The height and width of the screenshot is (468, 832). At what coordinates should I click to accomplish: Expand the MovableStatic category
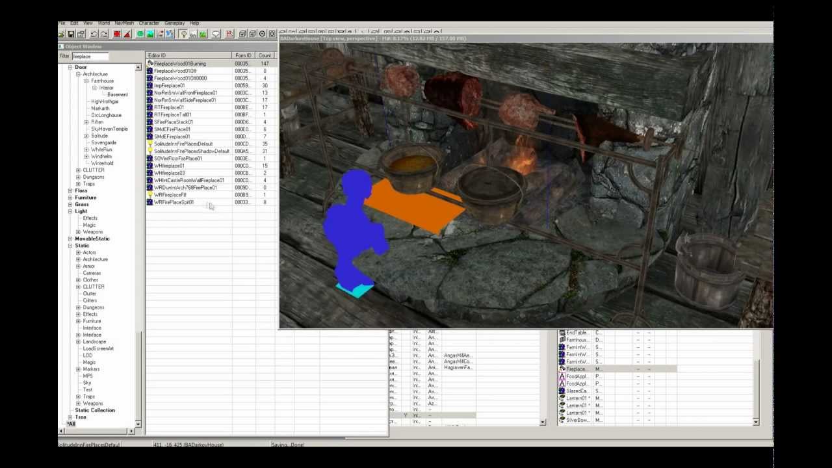pos(70,239)
